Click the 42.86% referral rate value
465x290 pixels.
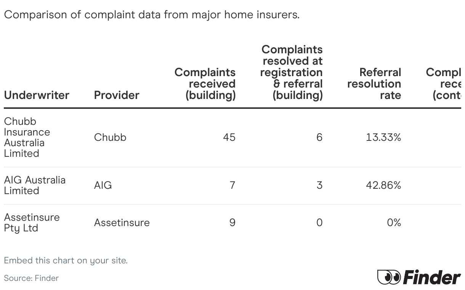click(383, 185)
